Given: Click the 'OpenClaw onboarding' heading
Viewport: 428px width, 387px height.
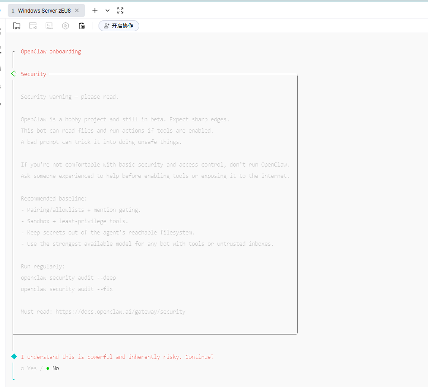Looking at the screenshot, I should click(x=51, y=52).
